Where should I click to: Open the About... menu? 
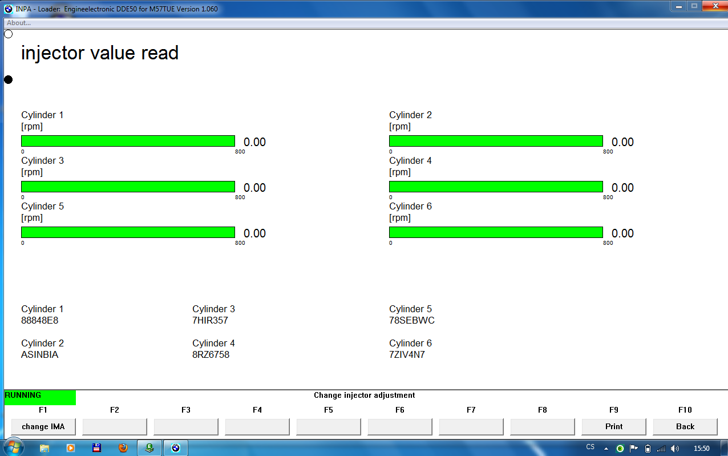pyautogui.click(x=19, y=23)
